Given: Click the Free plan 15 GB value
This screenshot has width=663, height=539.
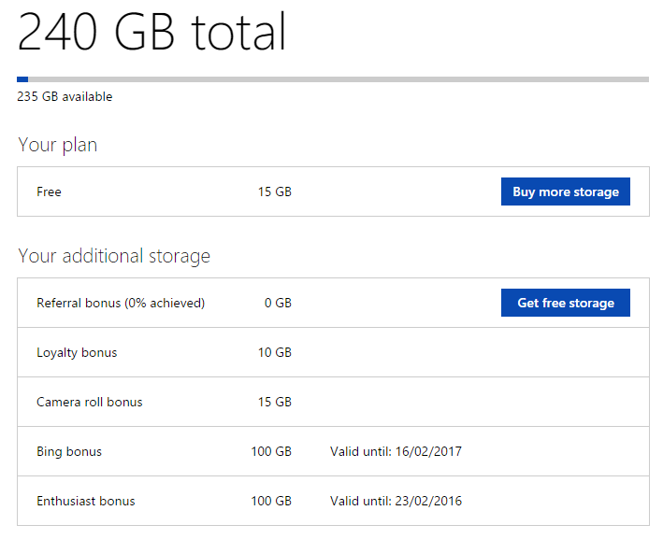Looking at the screenshot, I should click(274, 191).
